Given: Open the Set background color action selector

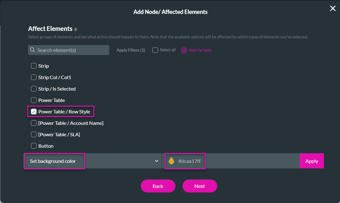Looking at the screenshot, I should tap(54, 161).
